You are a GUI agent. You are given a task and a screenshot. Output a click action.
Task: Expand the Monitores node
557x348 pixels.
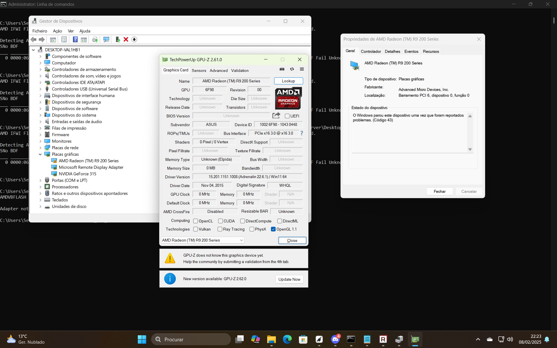click(40, 141)
